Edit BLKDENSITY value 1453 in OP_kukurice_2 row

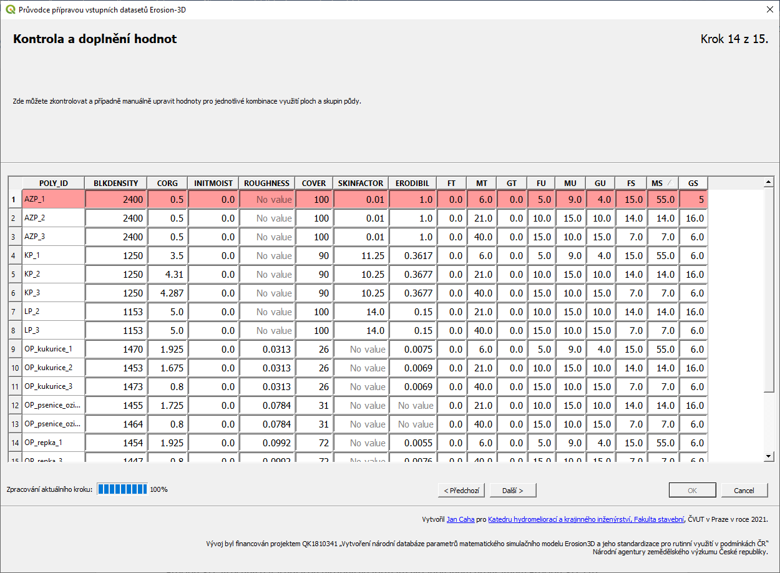coord(116,368)
